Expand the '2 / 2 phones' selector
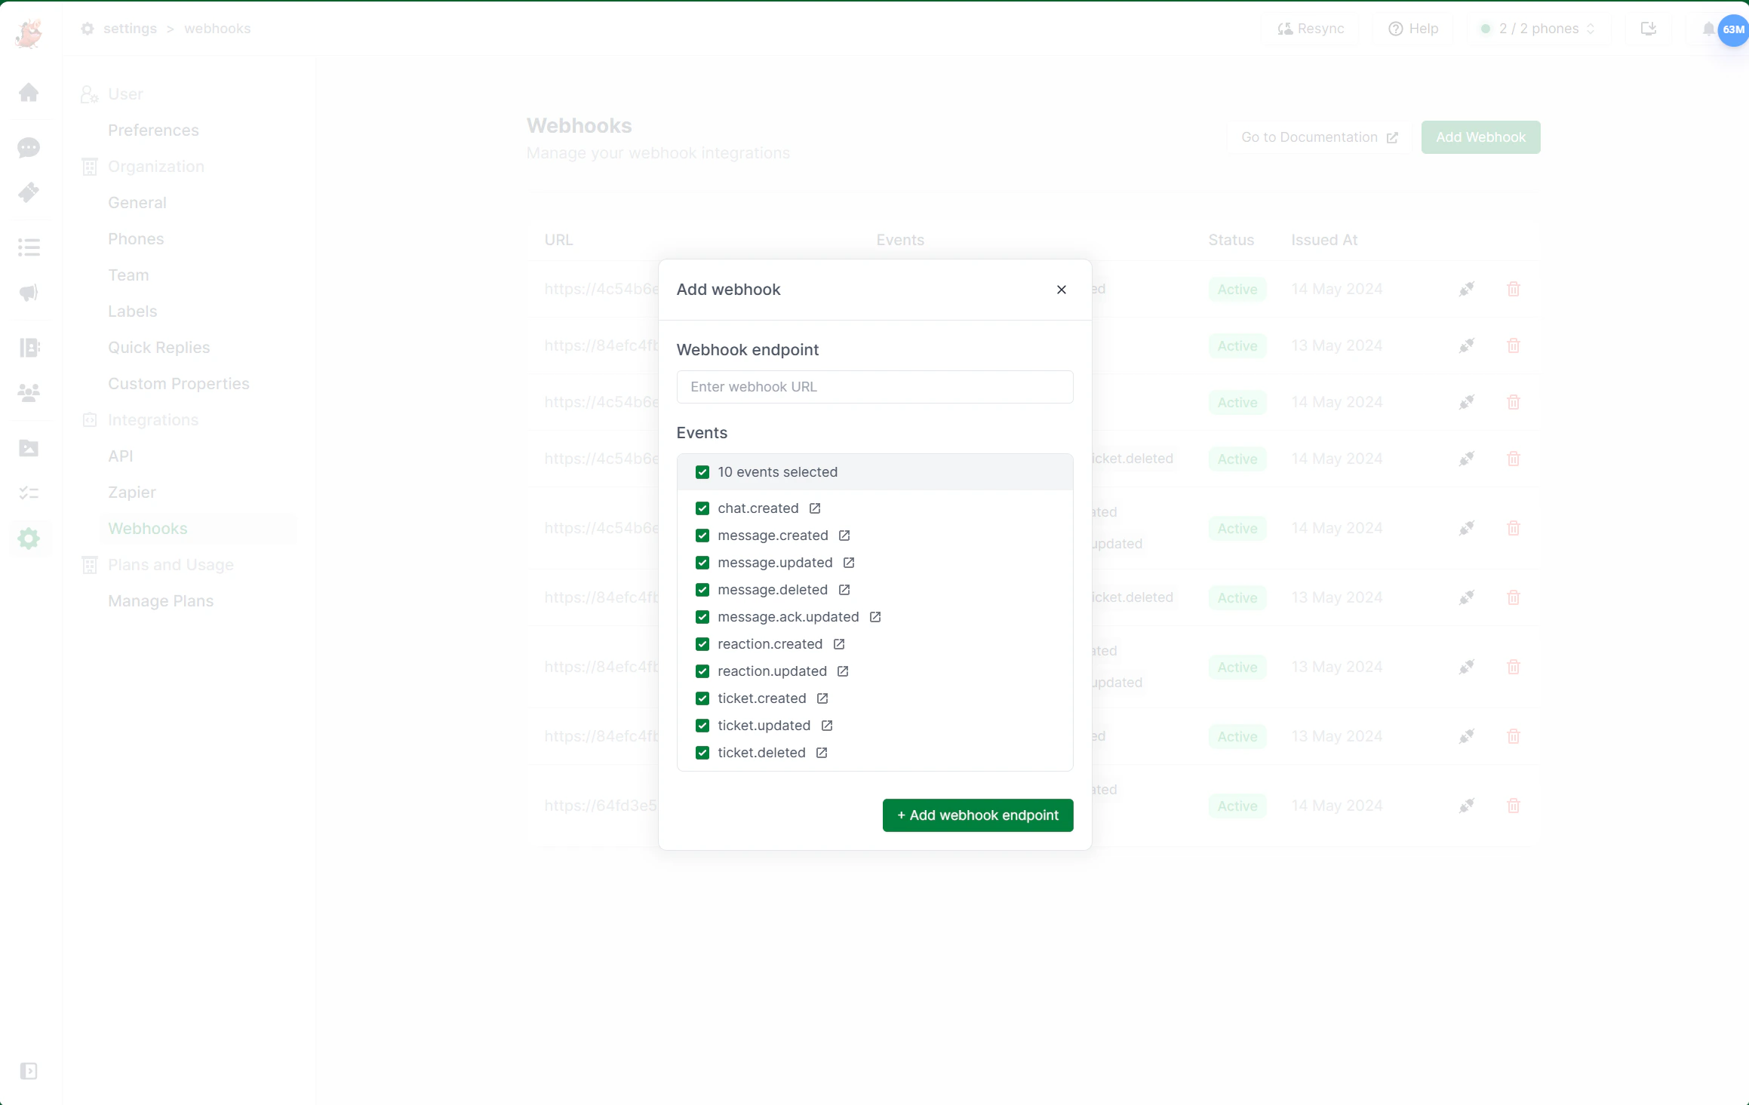 pyautogui.click(x=1536, y=29)
